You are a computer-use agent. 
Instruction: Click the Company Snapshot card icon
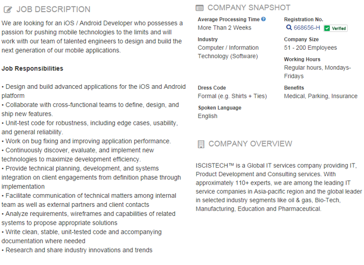(199, 8)
